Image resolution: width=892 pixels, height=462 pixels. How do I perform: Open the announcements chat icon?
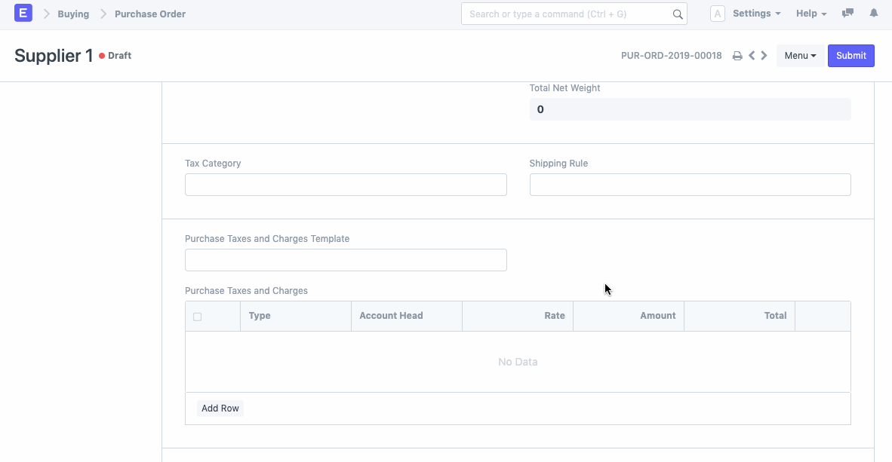(x=847, y=13)
